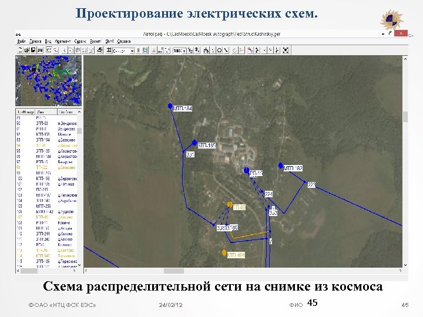Toggle the grid (#) toolbar icon
The width and height of the screenshot is (423, 317).
coord(109,50)
